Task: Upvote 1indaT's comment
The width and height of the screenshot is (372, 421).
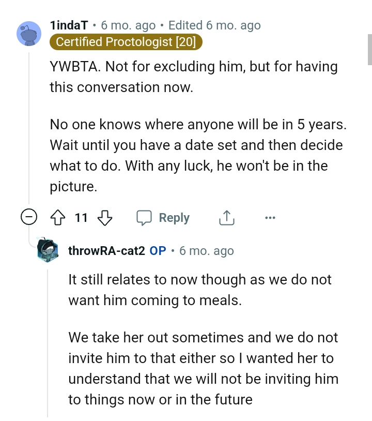Action: coord(56,218)
